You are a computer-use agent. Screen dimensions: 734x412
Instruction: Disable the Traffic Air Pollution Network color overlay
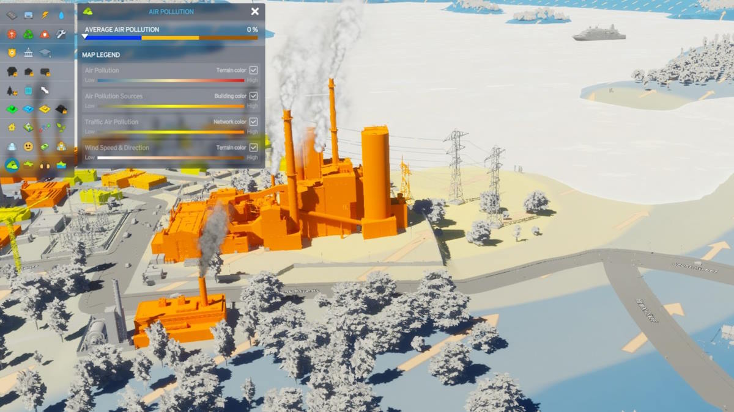point(252,121)
